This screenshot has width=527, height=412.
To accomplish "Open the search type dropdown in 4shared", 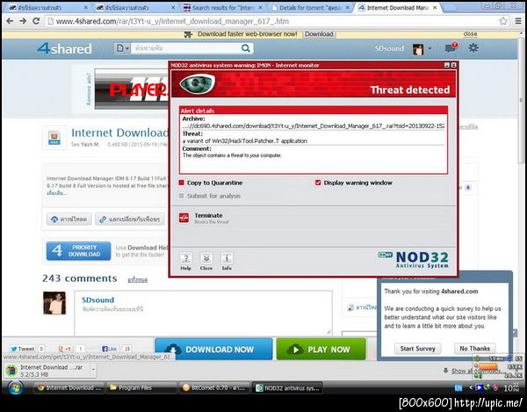I will pyautogui.click(x=122, y=48).
